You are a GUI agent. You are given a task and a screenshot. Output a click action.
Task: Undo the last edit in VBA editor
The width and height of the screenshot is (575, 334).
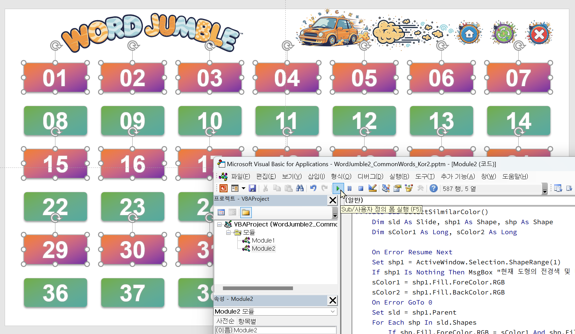coord(313,188)
